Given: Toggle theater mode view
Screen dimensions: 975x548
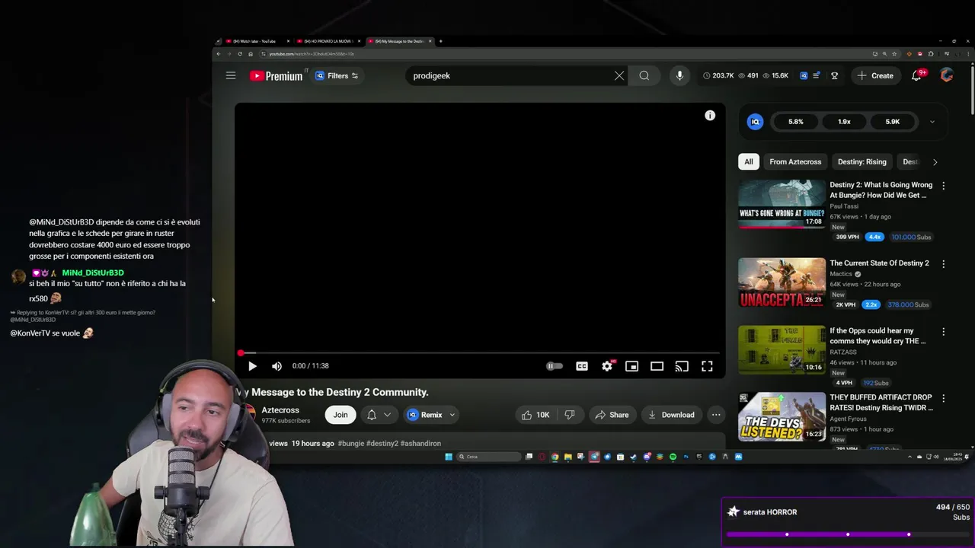Looking at the screenshot, I should 657,366.
